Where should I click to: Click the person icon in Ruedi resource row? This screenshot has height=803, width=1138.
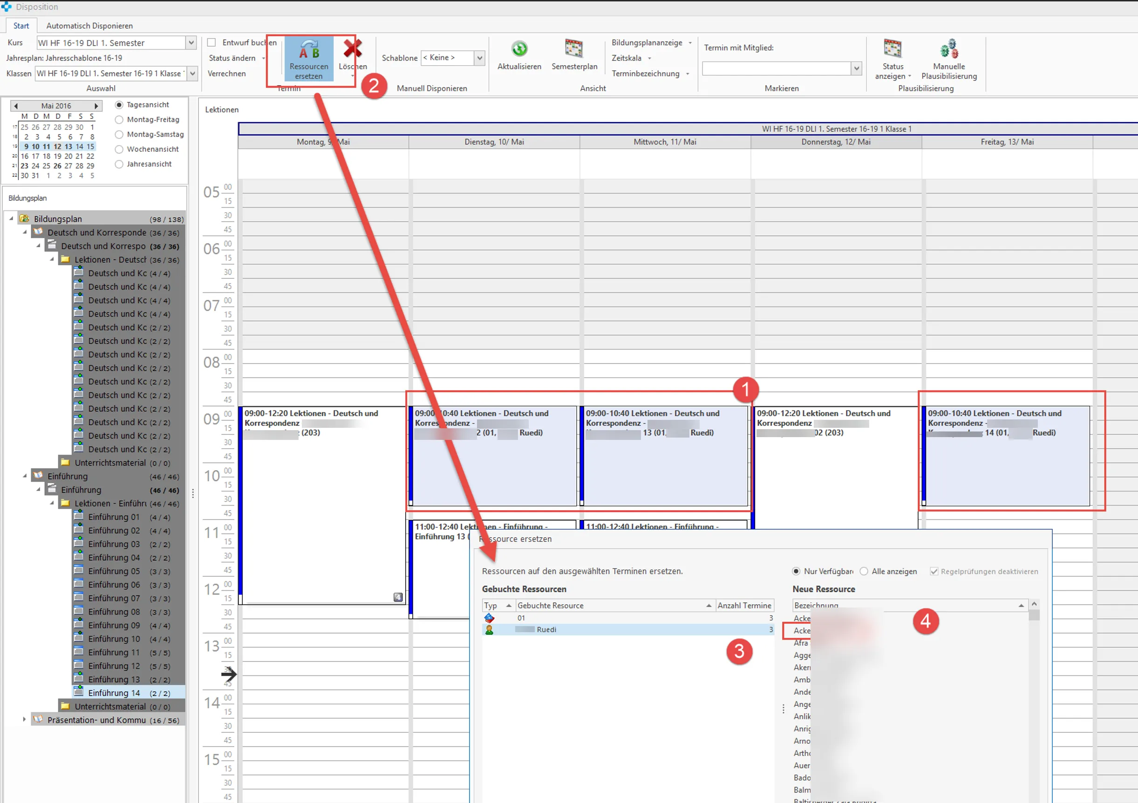click(x=489, y=630)
